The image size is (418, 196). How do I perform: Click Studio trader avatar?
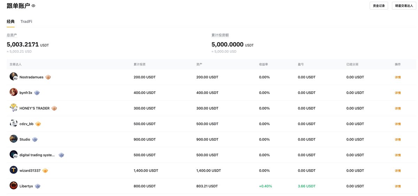(x=14, y=139)
